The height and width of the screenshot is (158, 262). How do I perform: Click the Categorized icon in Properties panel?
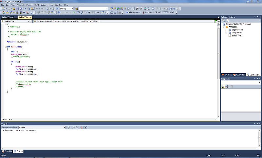pos(223,86)
